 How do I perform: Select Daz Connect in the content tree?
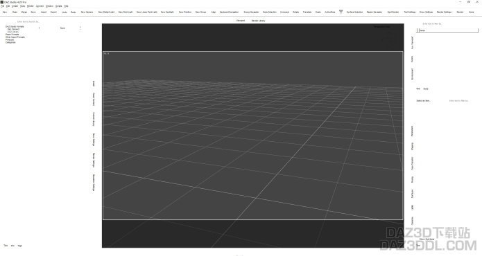13,30
